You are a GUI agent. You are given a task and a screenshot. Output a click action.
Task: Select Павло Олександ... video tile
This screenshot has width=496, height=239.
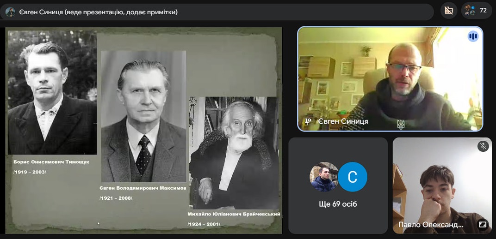coord(442,185)
